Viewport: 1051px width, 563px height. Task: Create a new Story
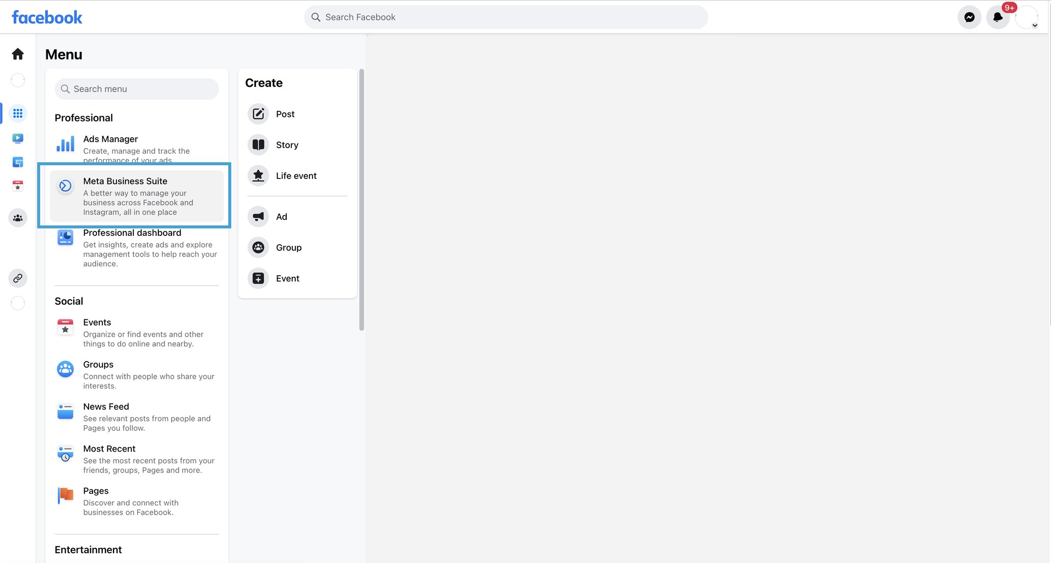point(287,145)
